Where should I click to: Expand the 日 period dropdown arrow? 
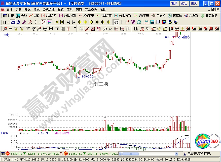pyautogui.click(x=8, y=22)
